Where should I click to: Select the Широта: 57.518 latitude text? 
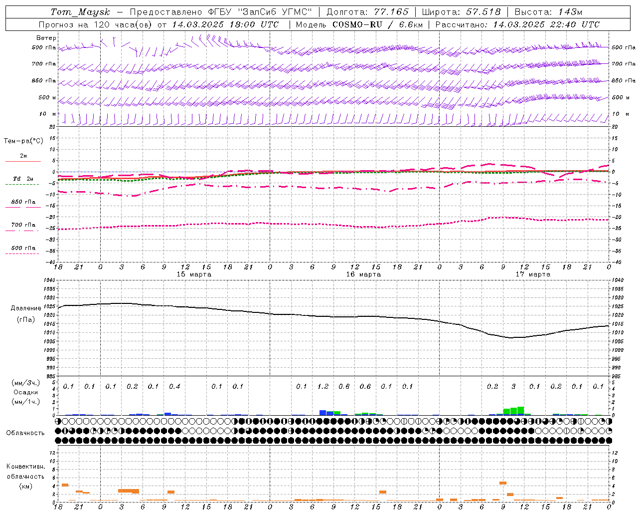[x=462, y=12]
